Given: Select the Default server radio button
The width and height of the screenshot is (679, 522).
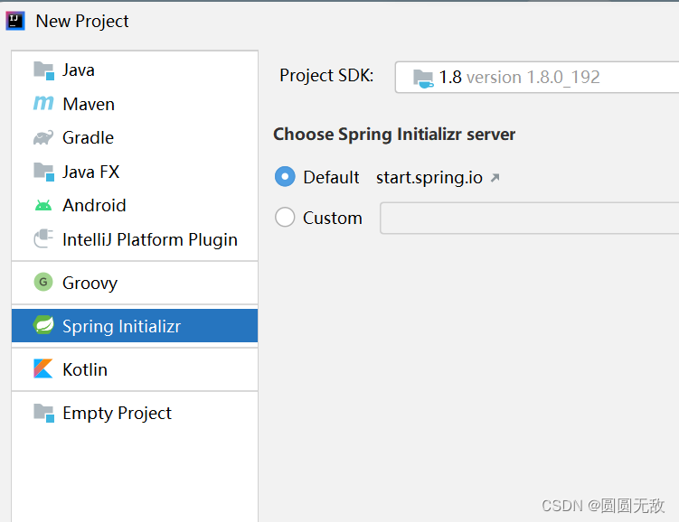Looking at the screenshot, I should pyautogui.click(x=285, y=177).
